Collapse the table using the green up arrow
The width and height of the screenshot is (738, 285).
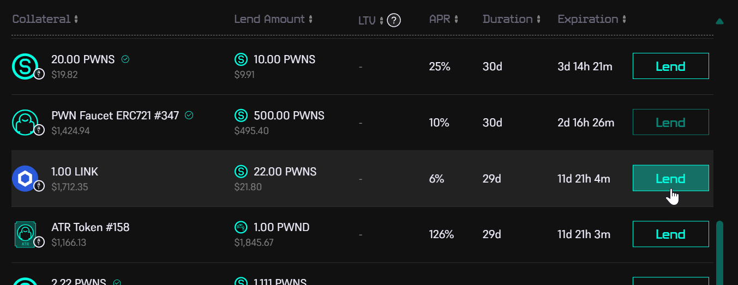click(x=719, y=22)
